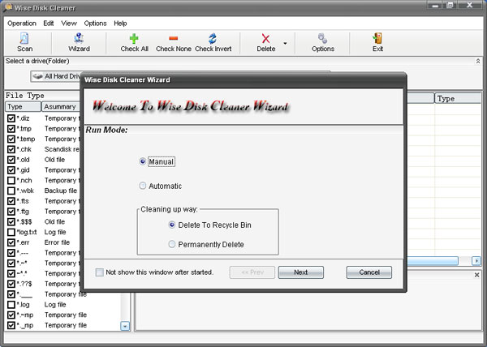Check the *.log file type
The width and height of the screenshot is (487, 347).
pos(11,305)
